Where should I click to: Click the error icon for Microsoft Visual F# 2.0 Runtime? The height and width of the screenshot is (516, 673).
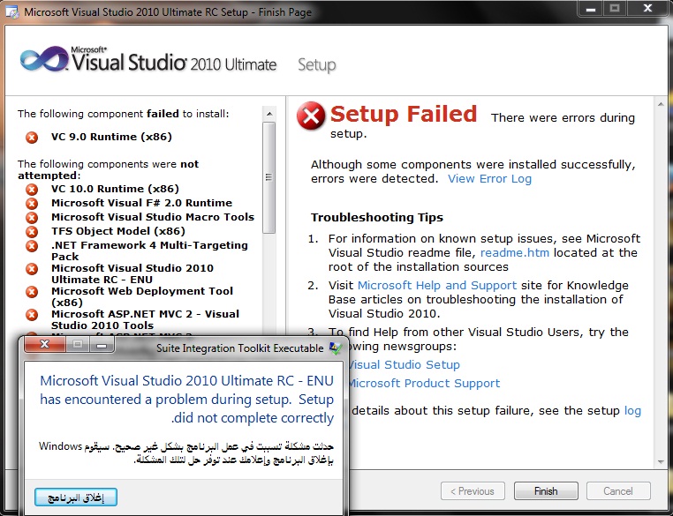click(32, 203)
